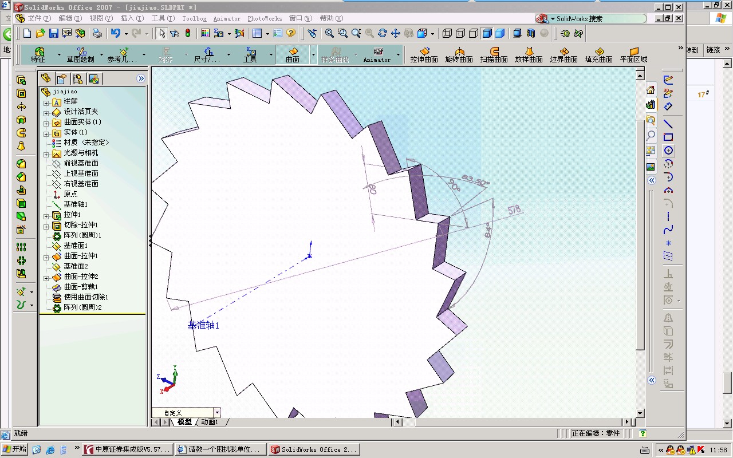733x458 pixels.
Task: Toggle the Shaded With Edges display mode
Action: [487, 33]
